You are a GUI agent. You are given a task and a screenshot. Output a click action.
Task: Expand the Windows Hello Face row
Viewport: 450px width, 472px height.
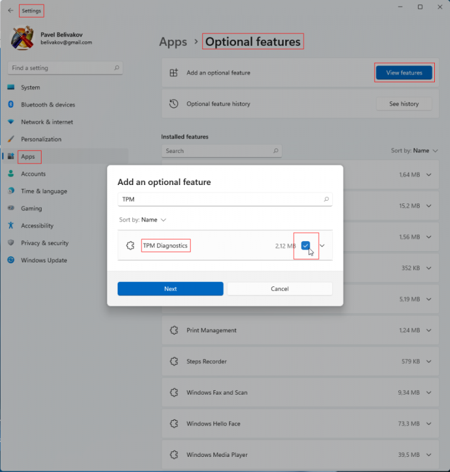coord(429,424)
